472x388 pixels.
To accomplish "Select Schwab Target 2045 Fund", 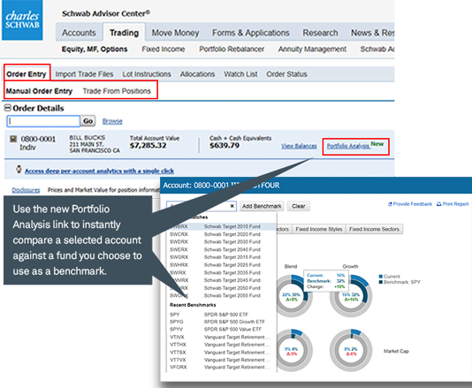I will tap(222, 280).
